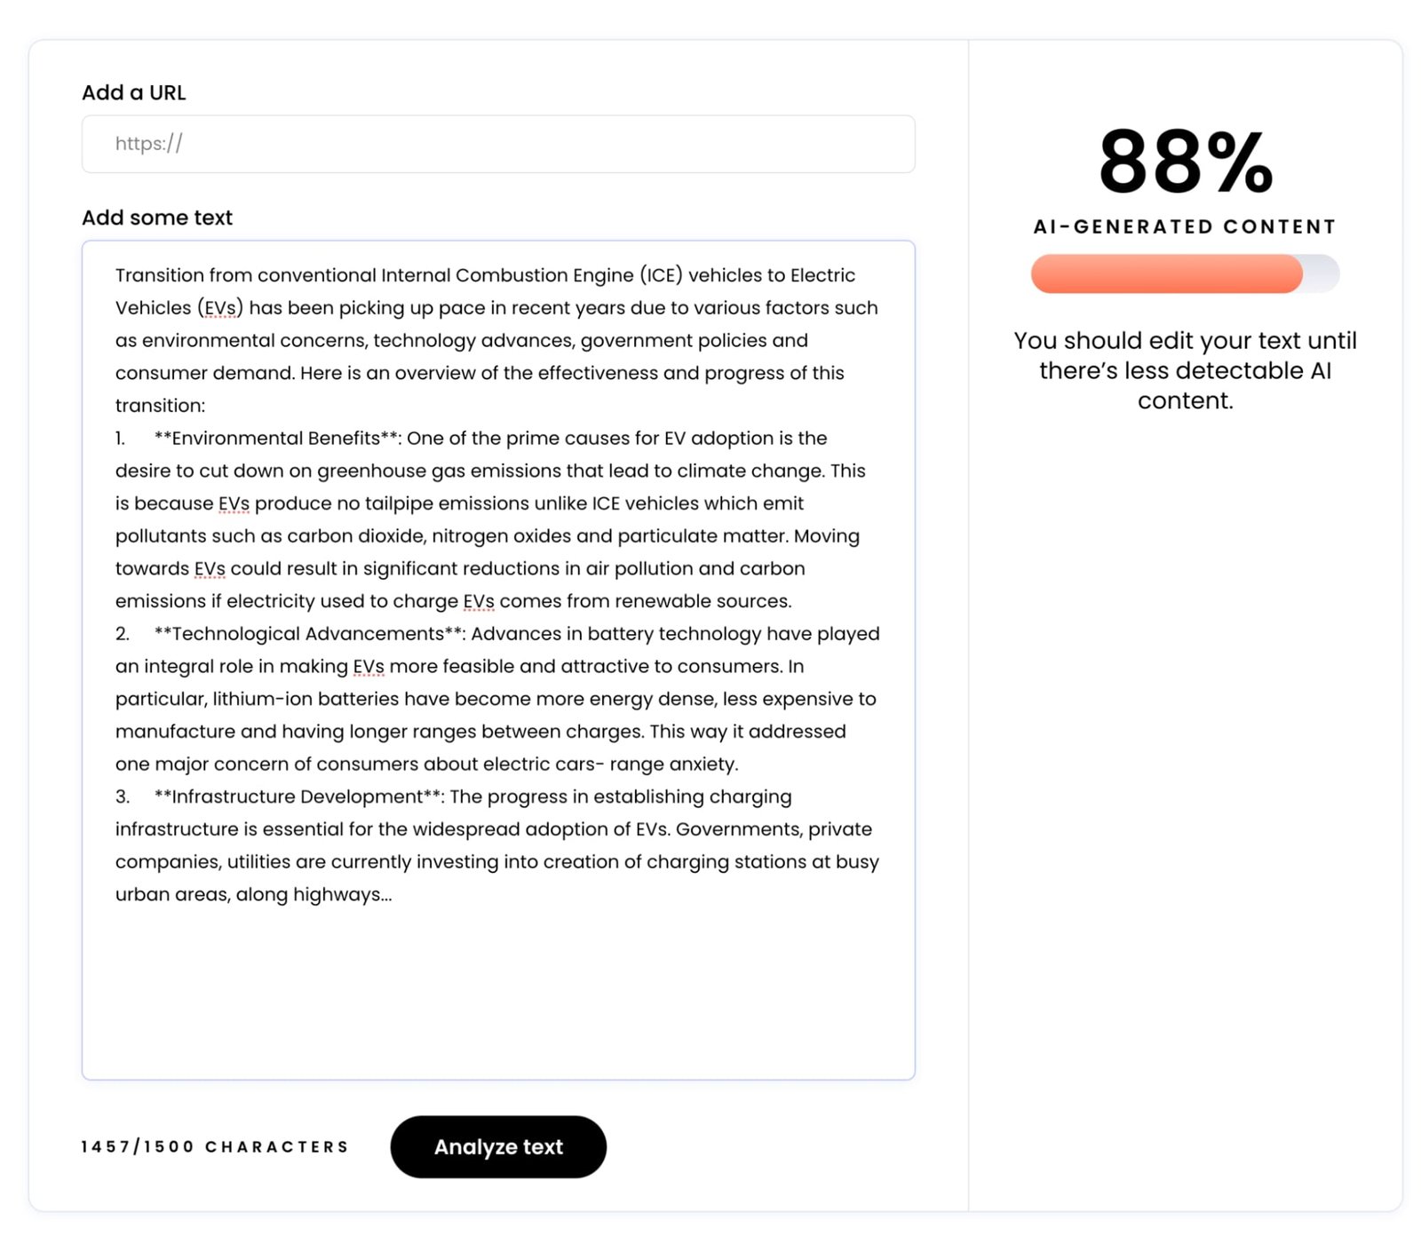Click the "https://" URL input field
The image size is (1421, 1236).
tap(497, 144)
